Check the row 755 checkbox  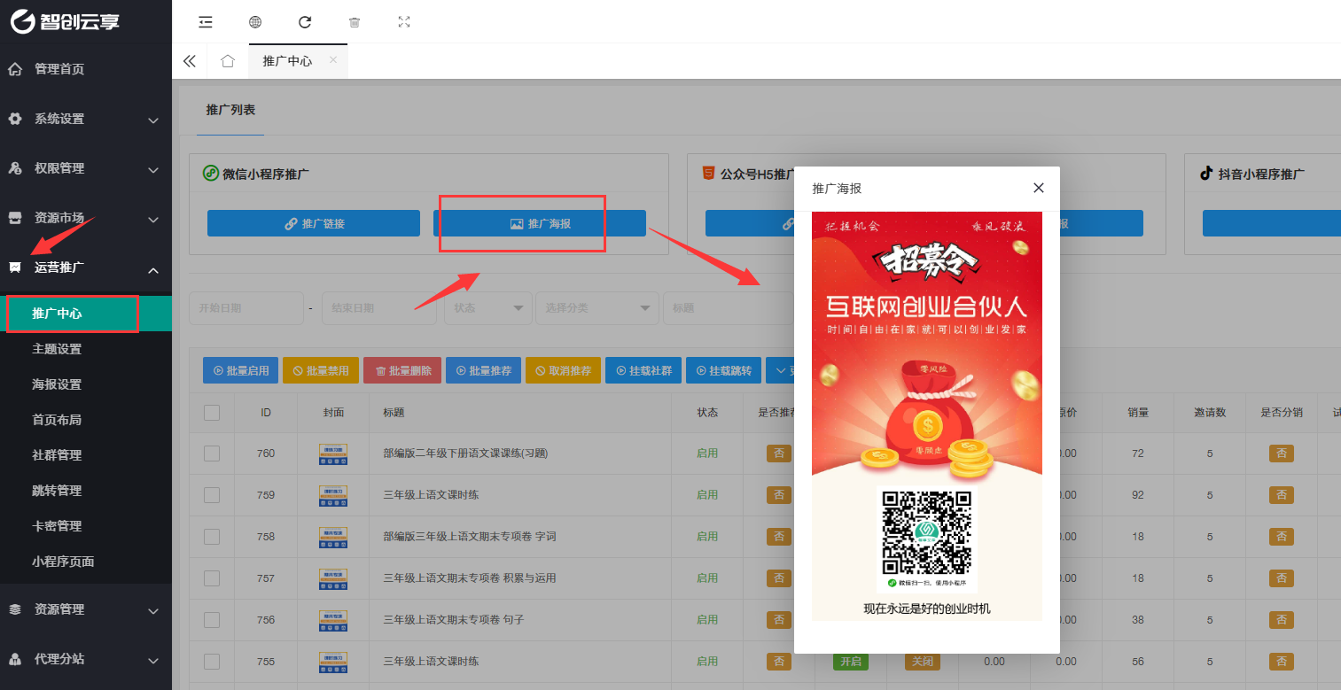tap(212, 662)
